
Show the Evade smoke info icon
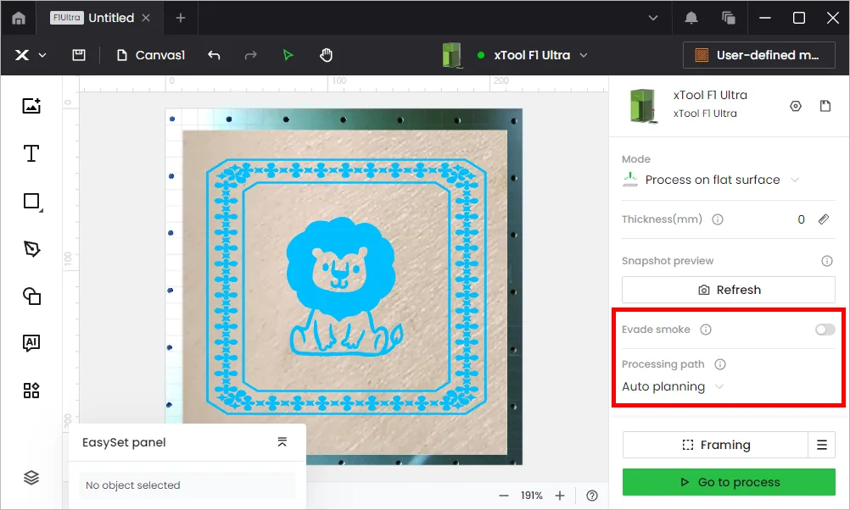(705, 330)
